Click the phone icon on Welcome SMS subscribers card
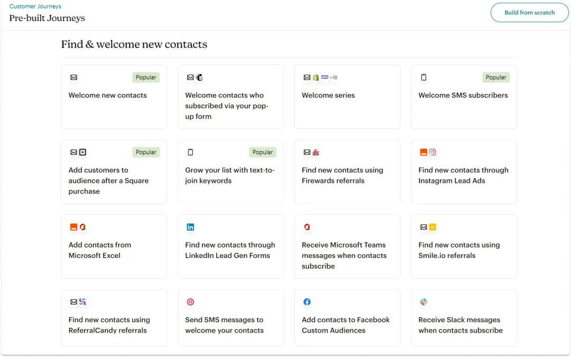 pyautogui.click(x=423, y=77)
